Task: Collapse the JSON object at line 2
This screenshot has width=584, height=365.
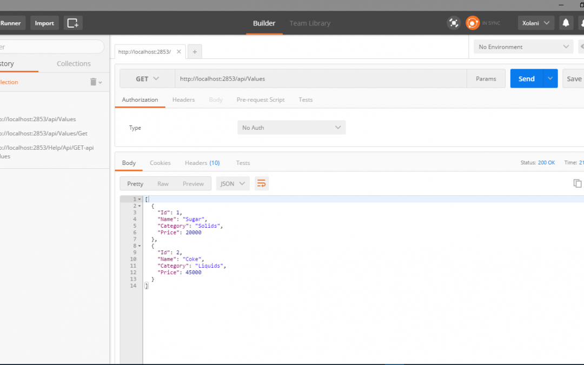Action: pos(138,205)
